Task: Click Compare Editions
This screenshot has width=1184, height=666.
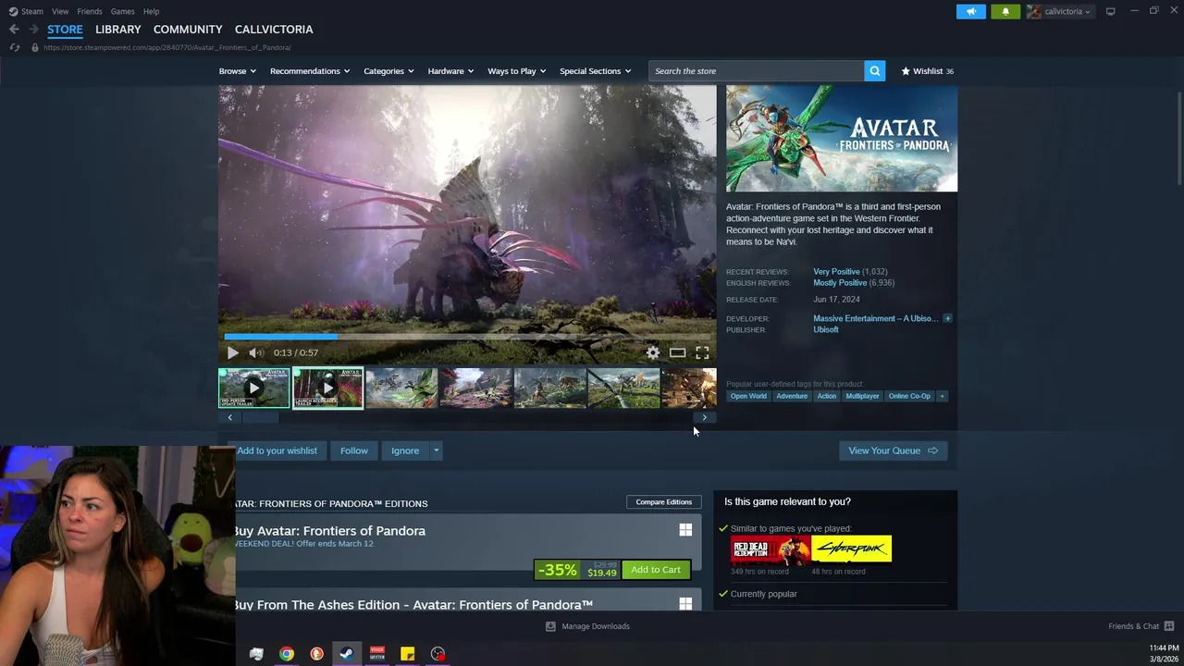Action: coord(663,502)
